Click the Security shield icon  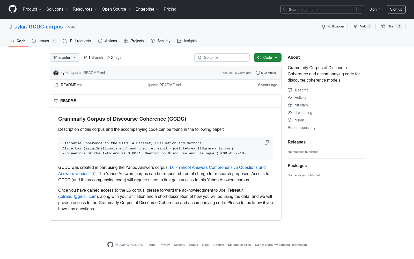153,41
